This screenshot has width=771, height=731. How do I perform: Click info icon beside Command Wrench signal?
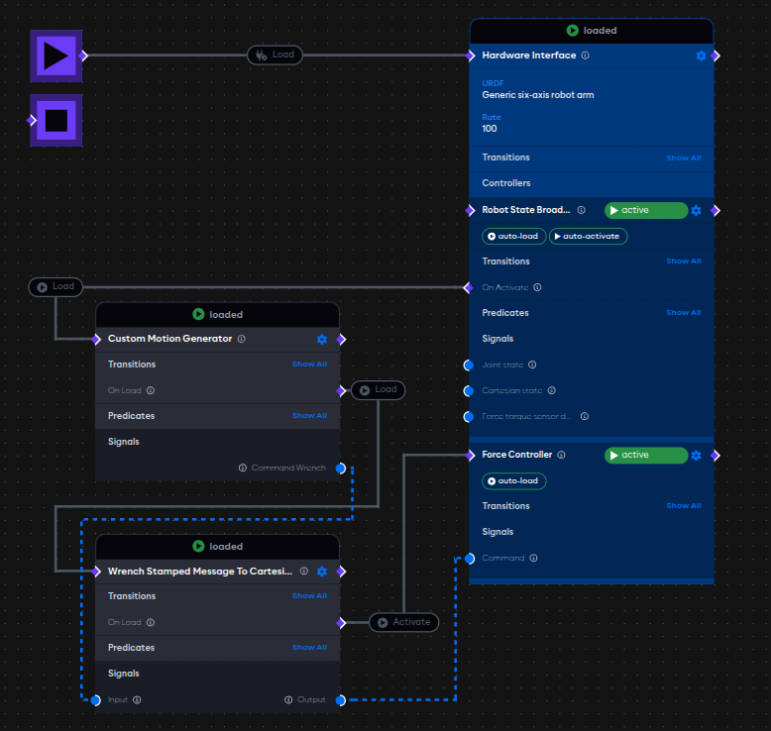(x=243, y=468)
